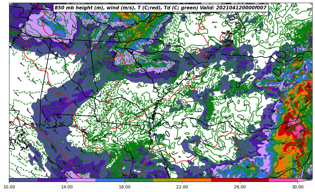
Task: Click the orange 22–24 colorbar segment
Action: [x=197, y=180]
